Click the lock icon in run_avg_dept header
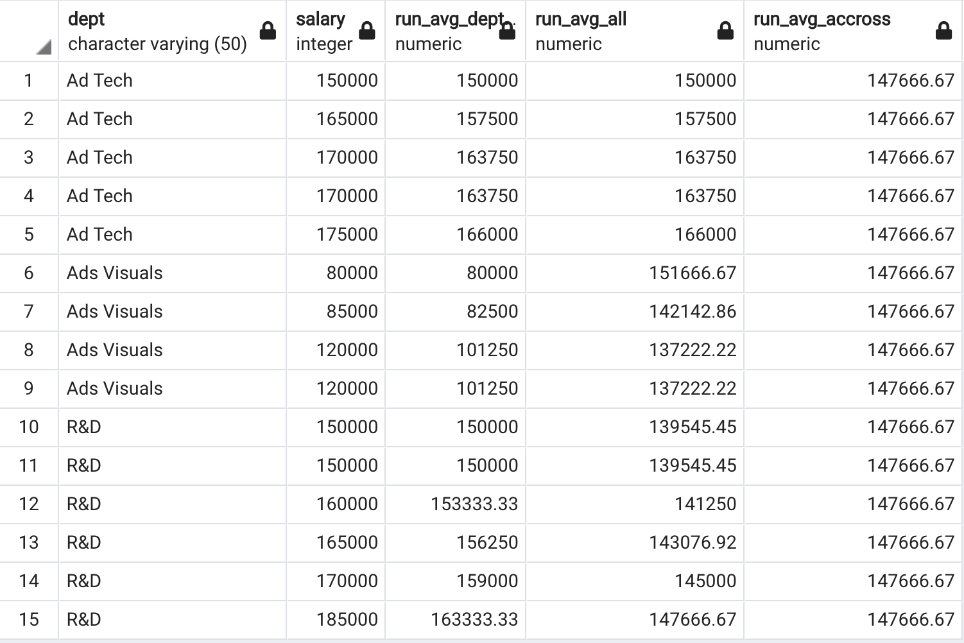This screenshot has height=643, width=964. pos(507,31)
